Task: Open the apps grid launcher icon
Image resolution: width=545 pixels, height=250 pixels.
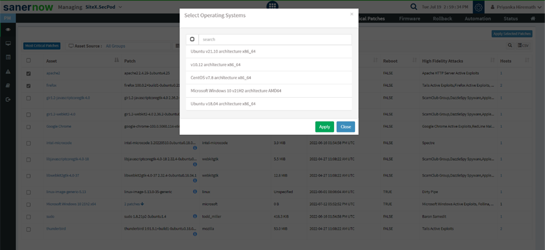Action: point(272,6)
